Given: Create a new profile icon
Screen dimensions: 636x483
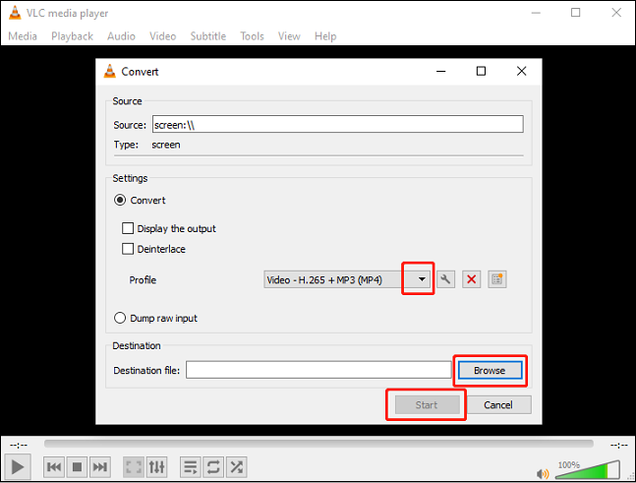Looking at the screenshot, I should tap(497, 279).
